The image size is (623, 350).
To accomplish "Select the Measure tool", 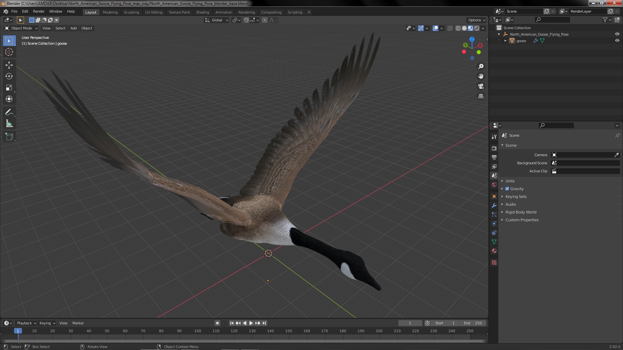I will pyautogui.click(x=9, y=123).
